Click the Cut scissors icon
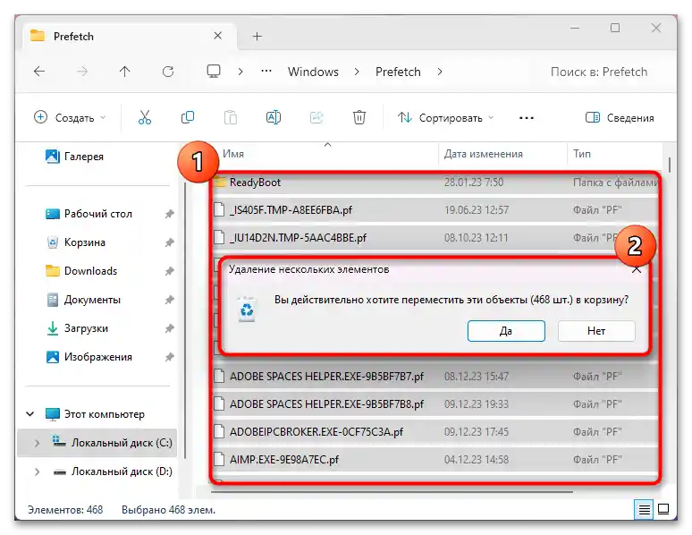 click(144, 117)
